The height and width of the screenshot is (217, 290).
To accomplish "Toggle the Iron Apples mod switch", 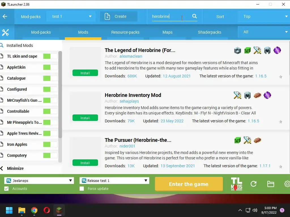I will pyautogui.click(x=50, y=144).
